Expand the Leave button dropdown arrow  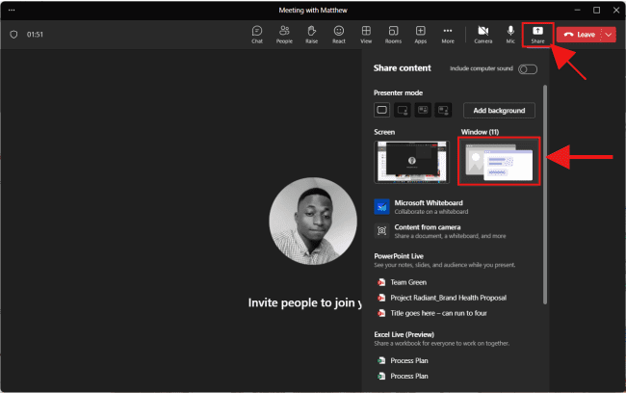pos(608,35)
